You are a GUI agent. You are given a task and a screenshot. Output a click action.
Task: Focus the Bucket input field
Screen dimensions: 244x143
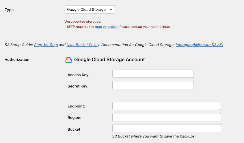[167, 128]
